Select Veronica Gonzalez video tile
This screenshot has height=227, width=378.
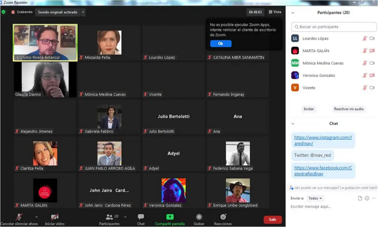pos(173,190)
